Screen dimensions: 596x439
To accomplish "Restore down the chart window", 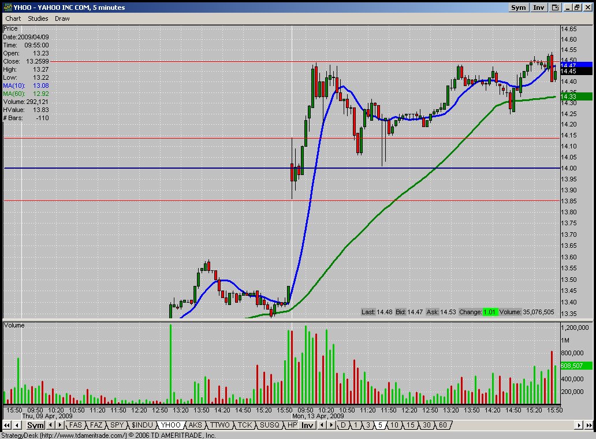I will click(577, 8).
